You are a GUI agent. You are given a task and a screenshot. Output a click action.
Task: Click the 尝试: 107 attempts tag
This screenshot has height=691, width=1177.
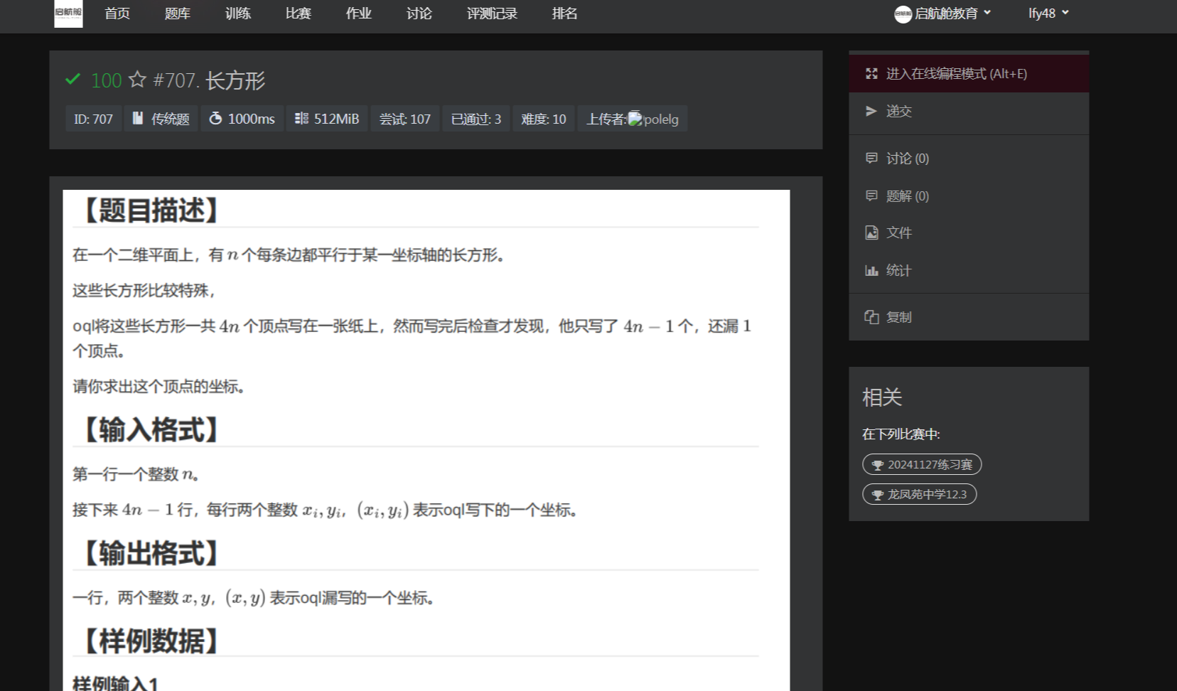click(x=404, y=119)
